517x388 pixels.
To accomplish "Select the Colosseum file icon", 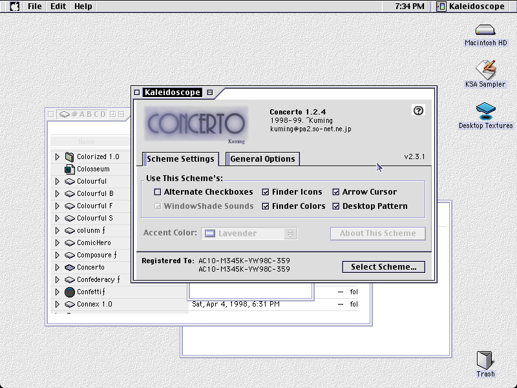I will pos(69,169).
